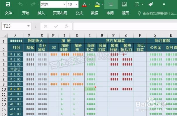This screenshot has height=116, width=177.
Task: Apply font color with red A icon
Action: tap(84, 4)
